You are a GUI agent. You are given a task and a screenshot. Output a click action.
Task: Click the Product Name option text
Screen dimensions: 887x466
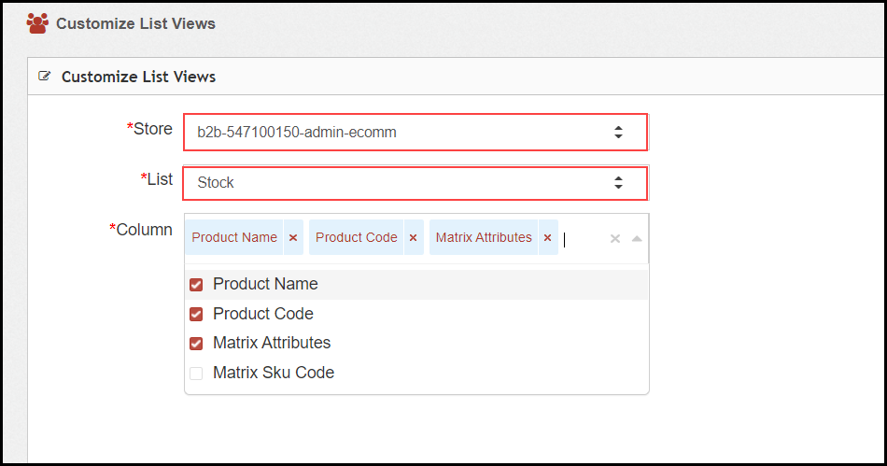pos(265,284)
